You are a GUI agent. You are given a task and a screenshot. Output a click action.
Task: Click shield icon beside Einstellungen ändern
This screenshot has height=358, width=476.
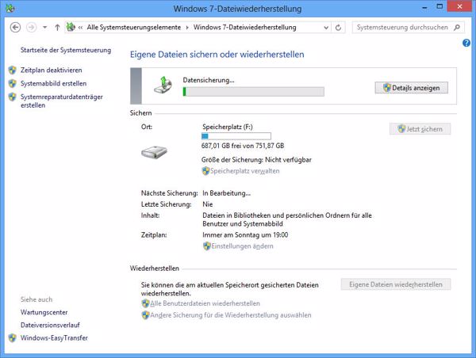pos(207,246)
